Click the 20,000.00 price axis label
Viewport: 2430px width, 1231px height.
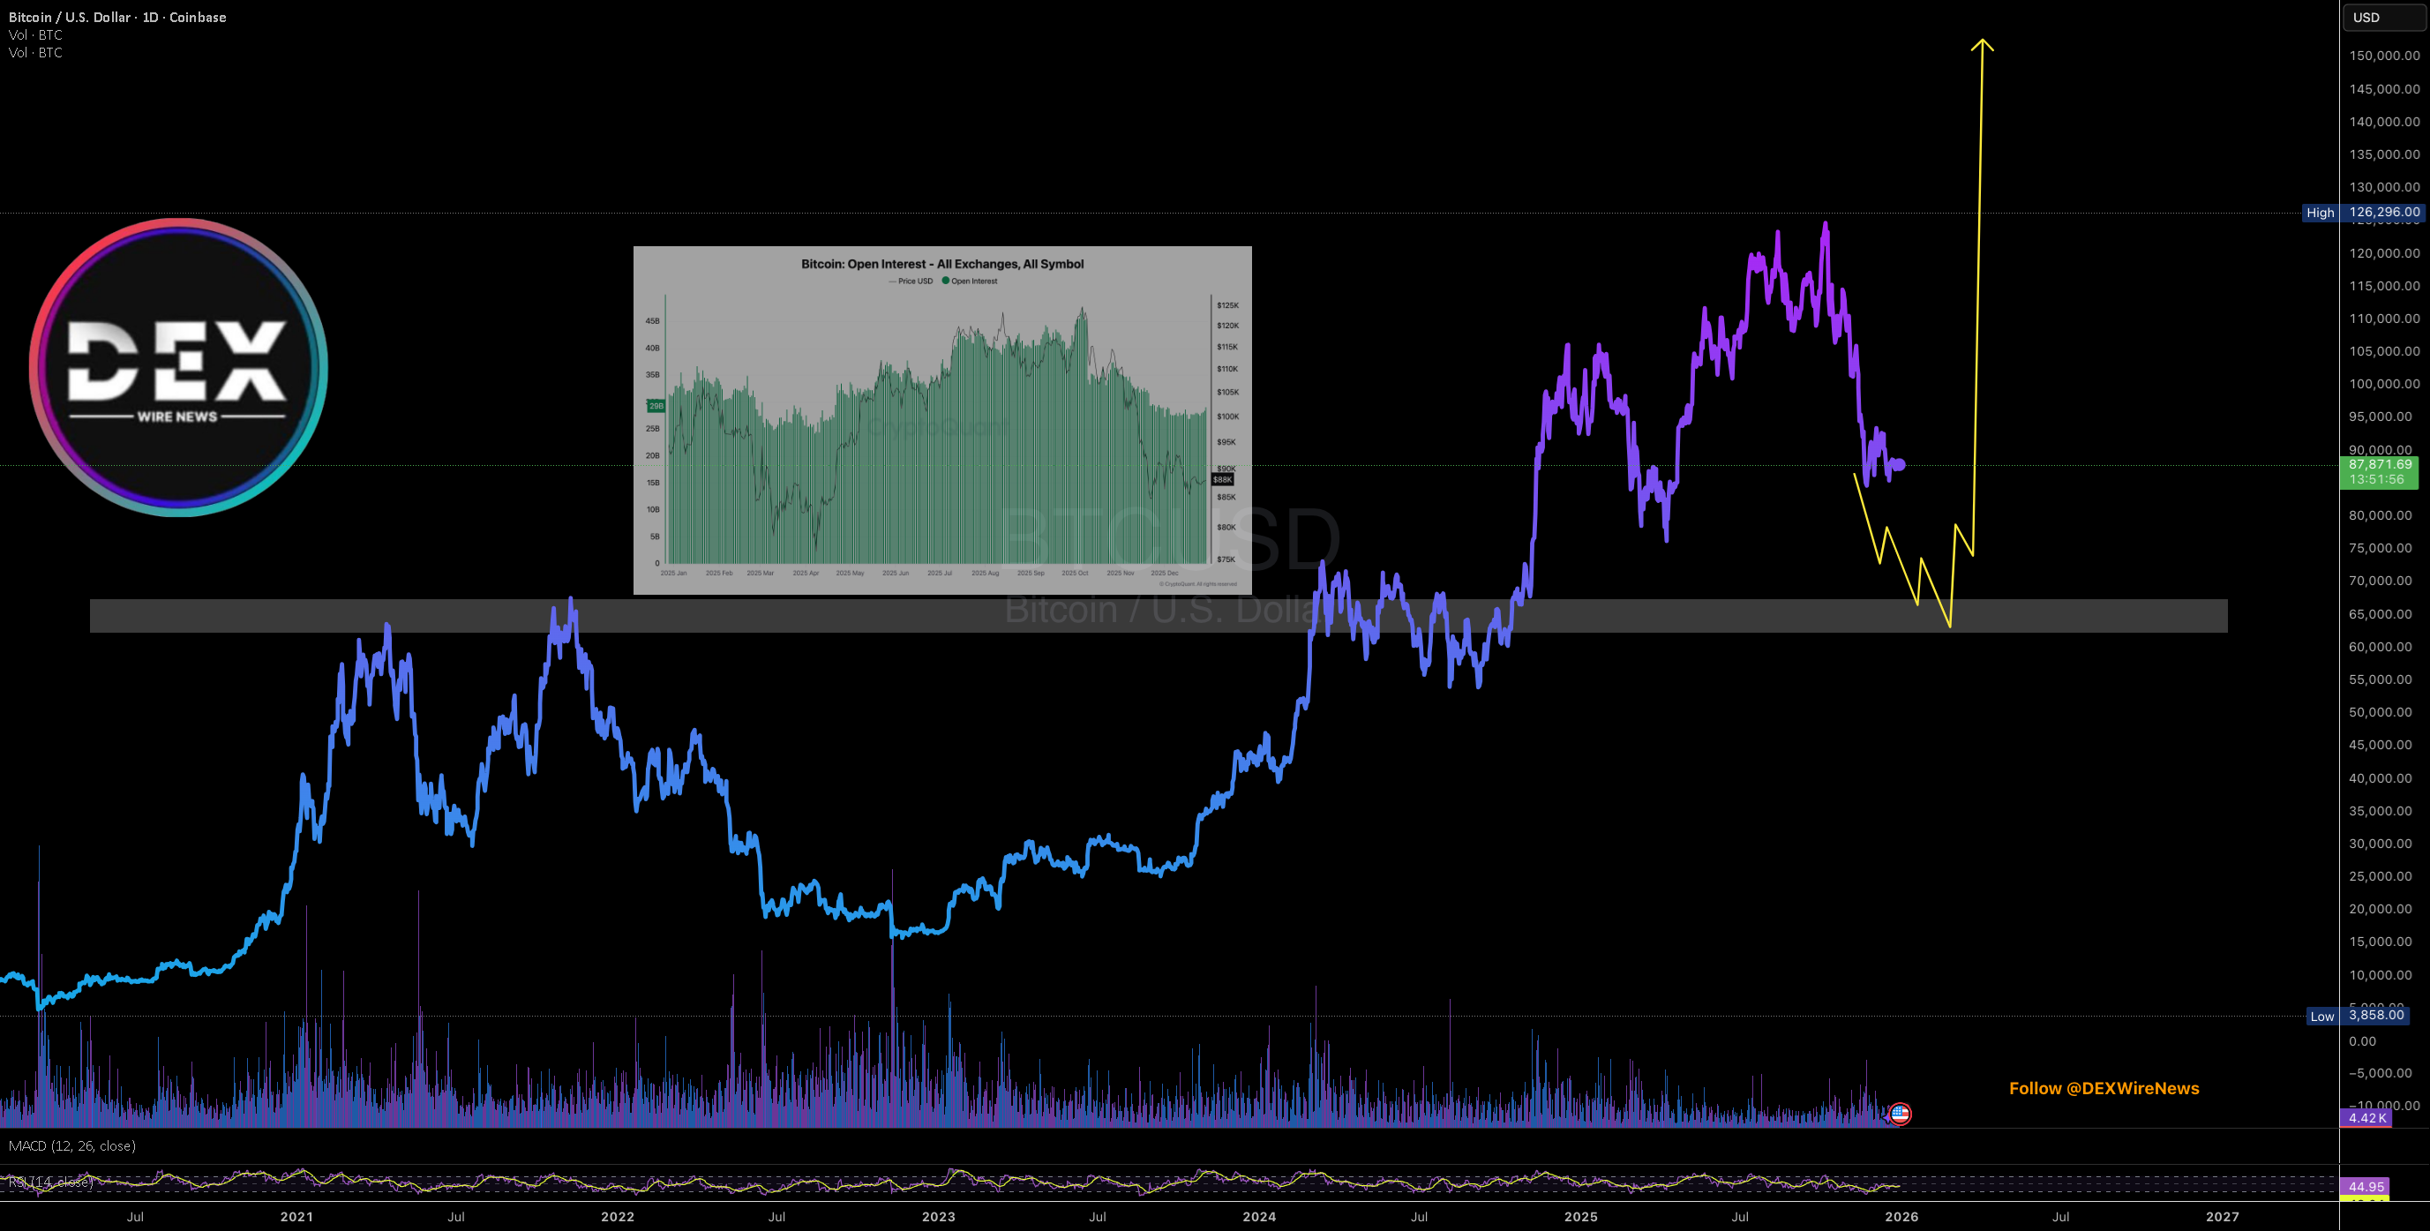click(x=2380, y=909)
